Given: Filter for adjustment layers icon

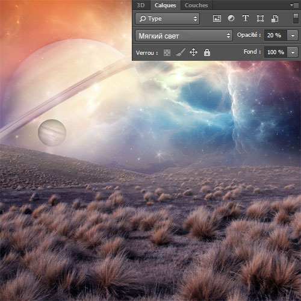Looking at the screenshot, I should click(x=231, y=18).
